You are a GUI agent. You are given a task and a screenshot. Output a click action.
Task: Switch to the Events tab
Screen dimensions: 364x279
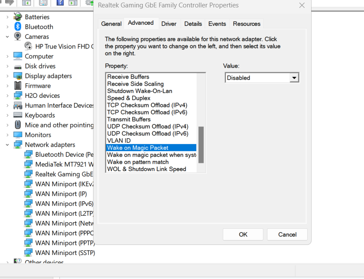click(217, 24)
